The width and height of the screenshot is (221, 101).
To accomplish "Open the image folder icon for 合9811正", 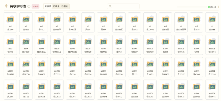I will point(72,19).
